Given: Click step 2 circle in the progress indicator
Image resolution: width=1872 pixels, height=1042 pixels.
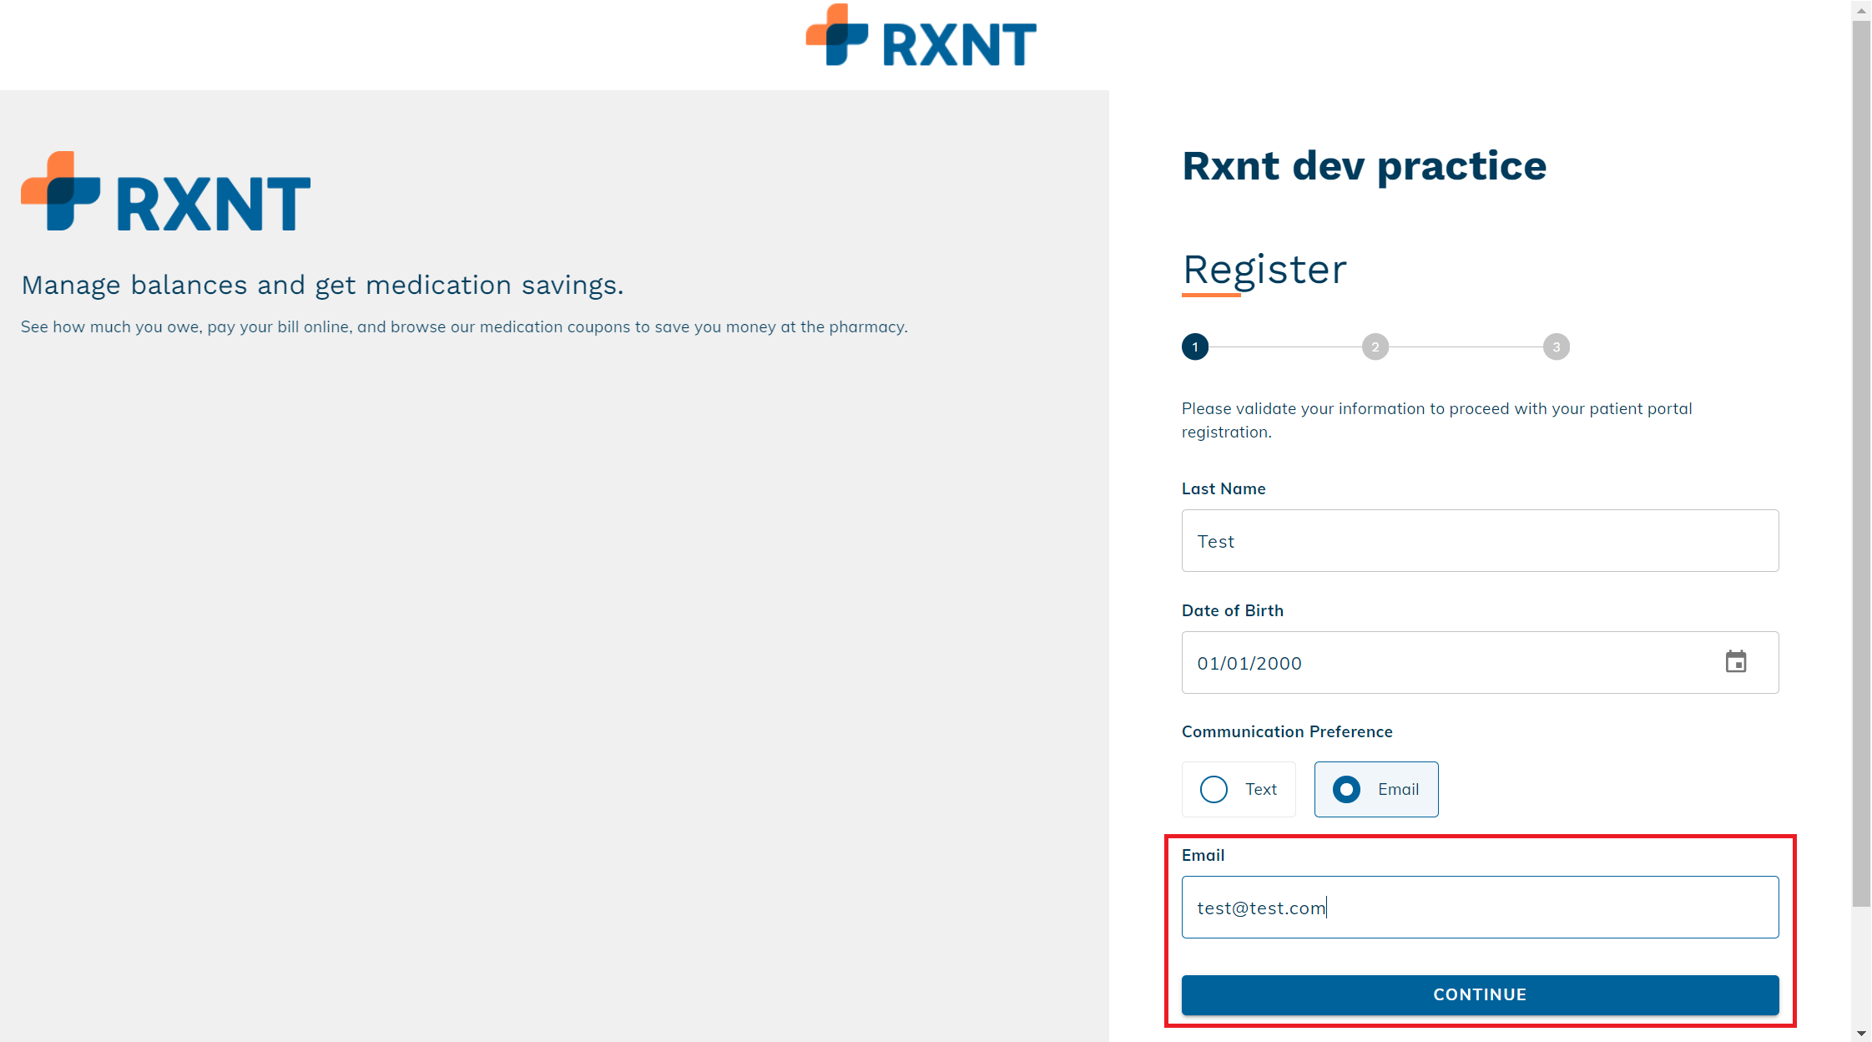Looking at the screenshot, I should click(x=1375, y=346).
